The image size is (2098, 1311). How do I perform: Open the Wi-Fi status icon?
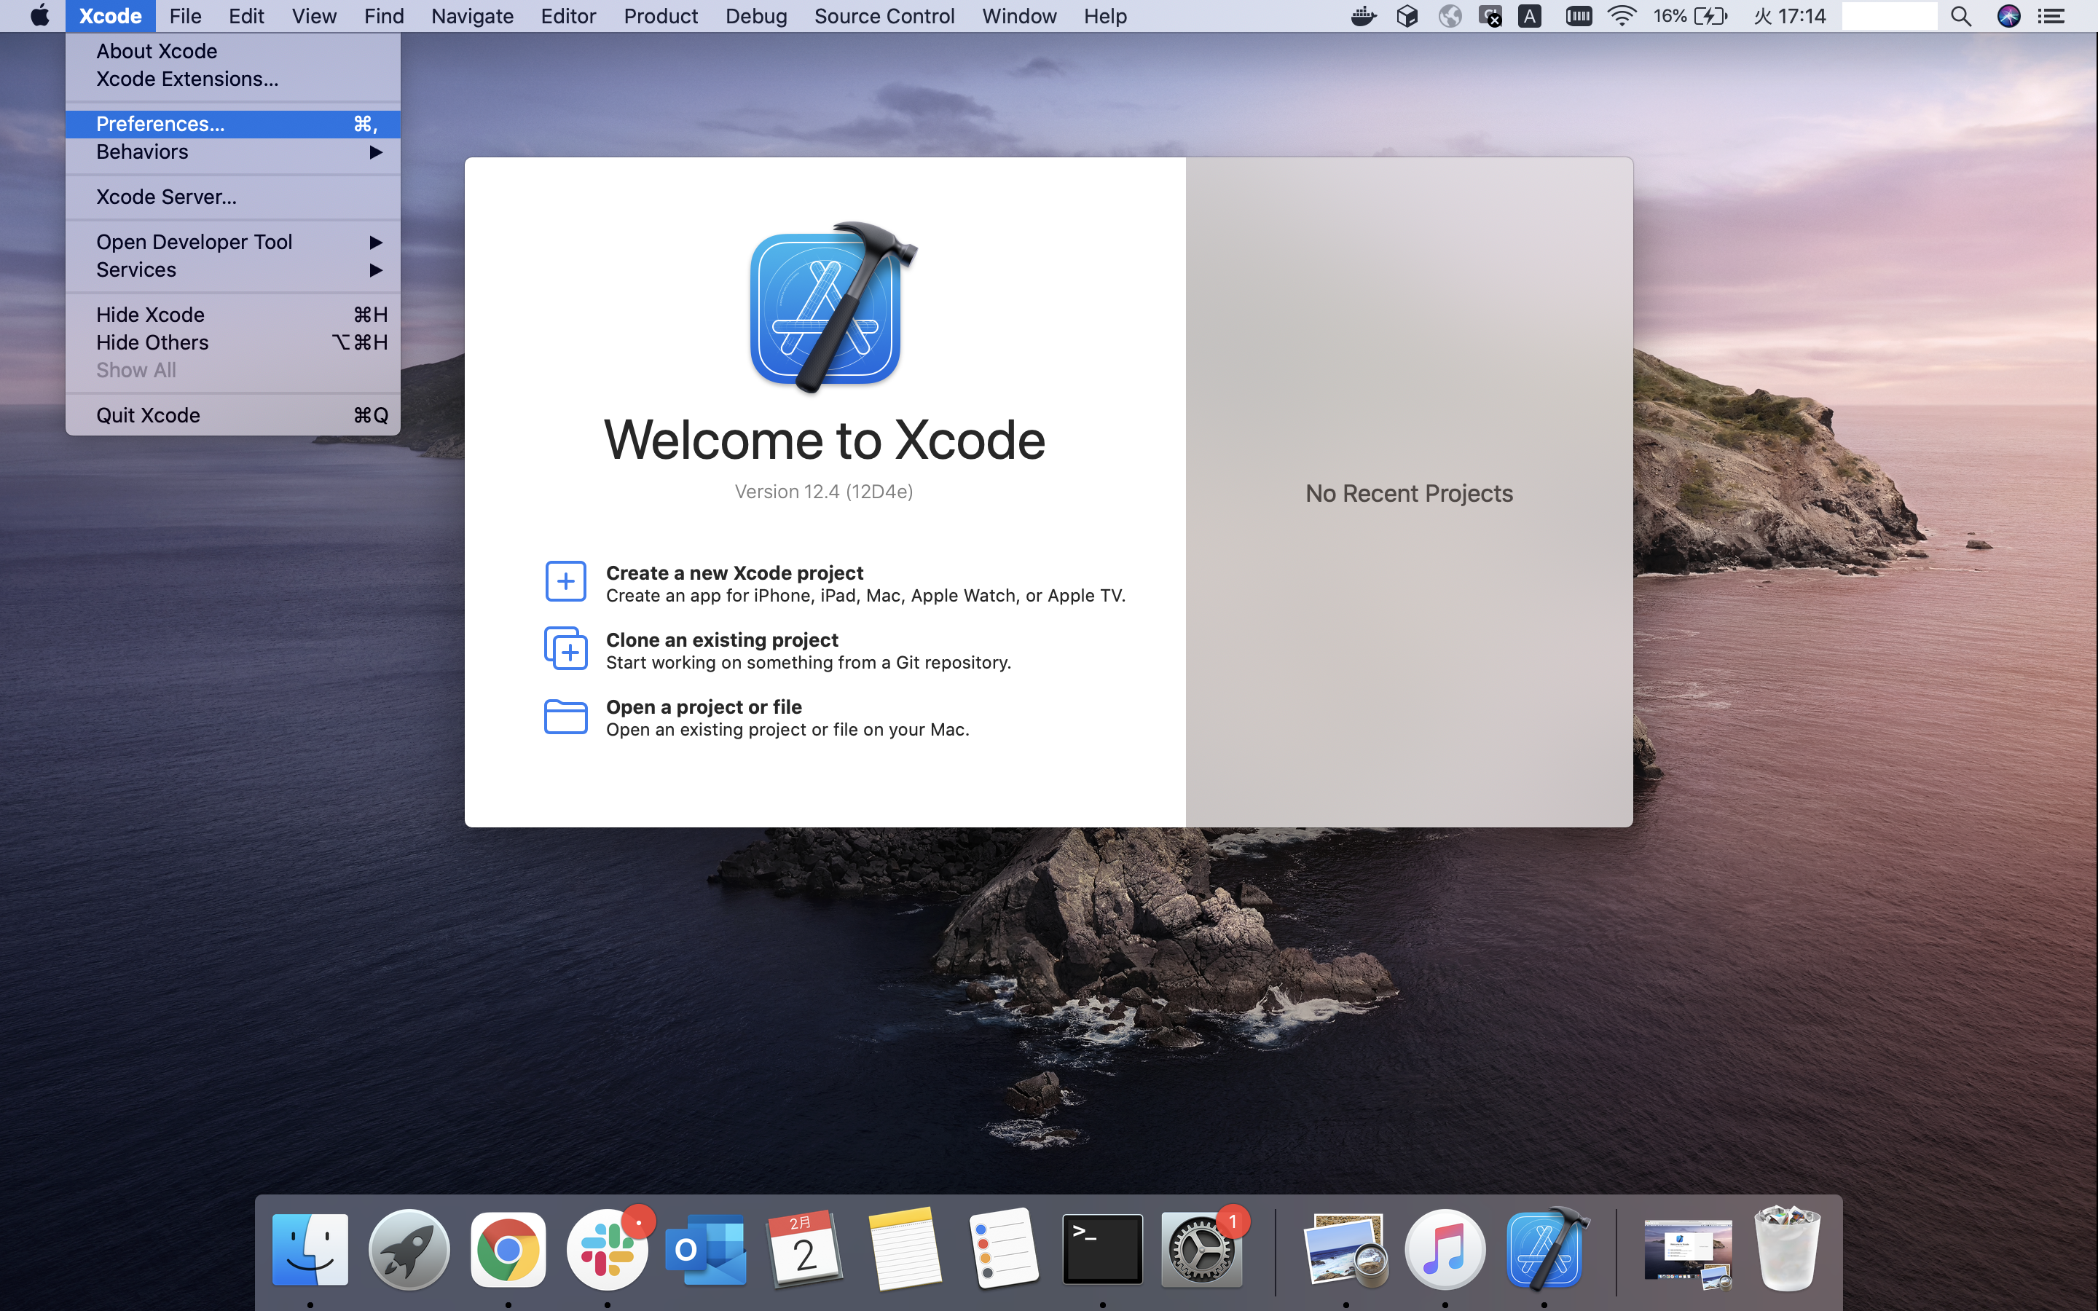pos(1621,15)
